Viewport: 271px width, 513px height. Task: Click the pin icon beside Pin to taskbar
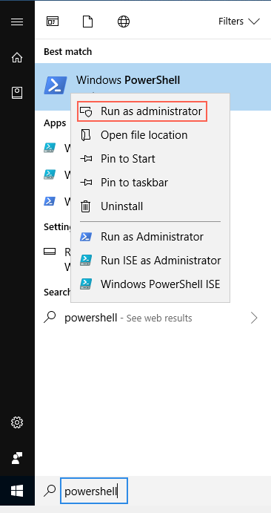click(86, 183)
